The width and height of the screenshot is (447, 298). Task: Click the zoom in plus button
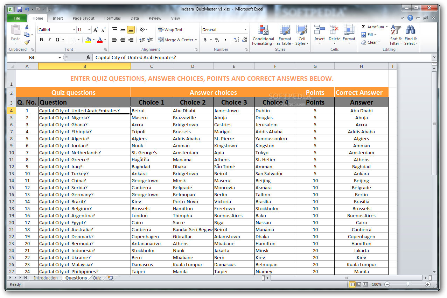pyautogui.click(x=427, y=284)
